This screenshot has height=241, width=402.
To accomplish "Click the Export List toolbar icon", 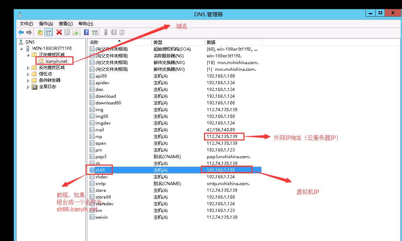I will pos(75,32).
